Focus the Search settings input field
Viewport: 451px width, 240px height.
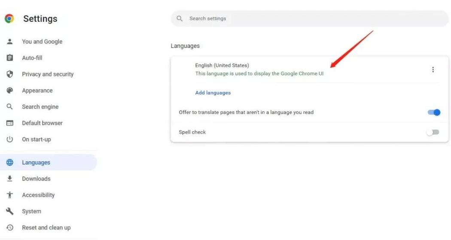(310, 19)
